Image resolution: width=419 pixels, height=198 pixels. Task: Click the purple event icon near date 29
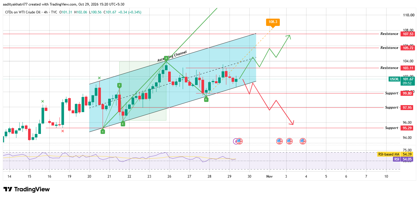tap(236, 141)
